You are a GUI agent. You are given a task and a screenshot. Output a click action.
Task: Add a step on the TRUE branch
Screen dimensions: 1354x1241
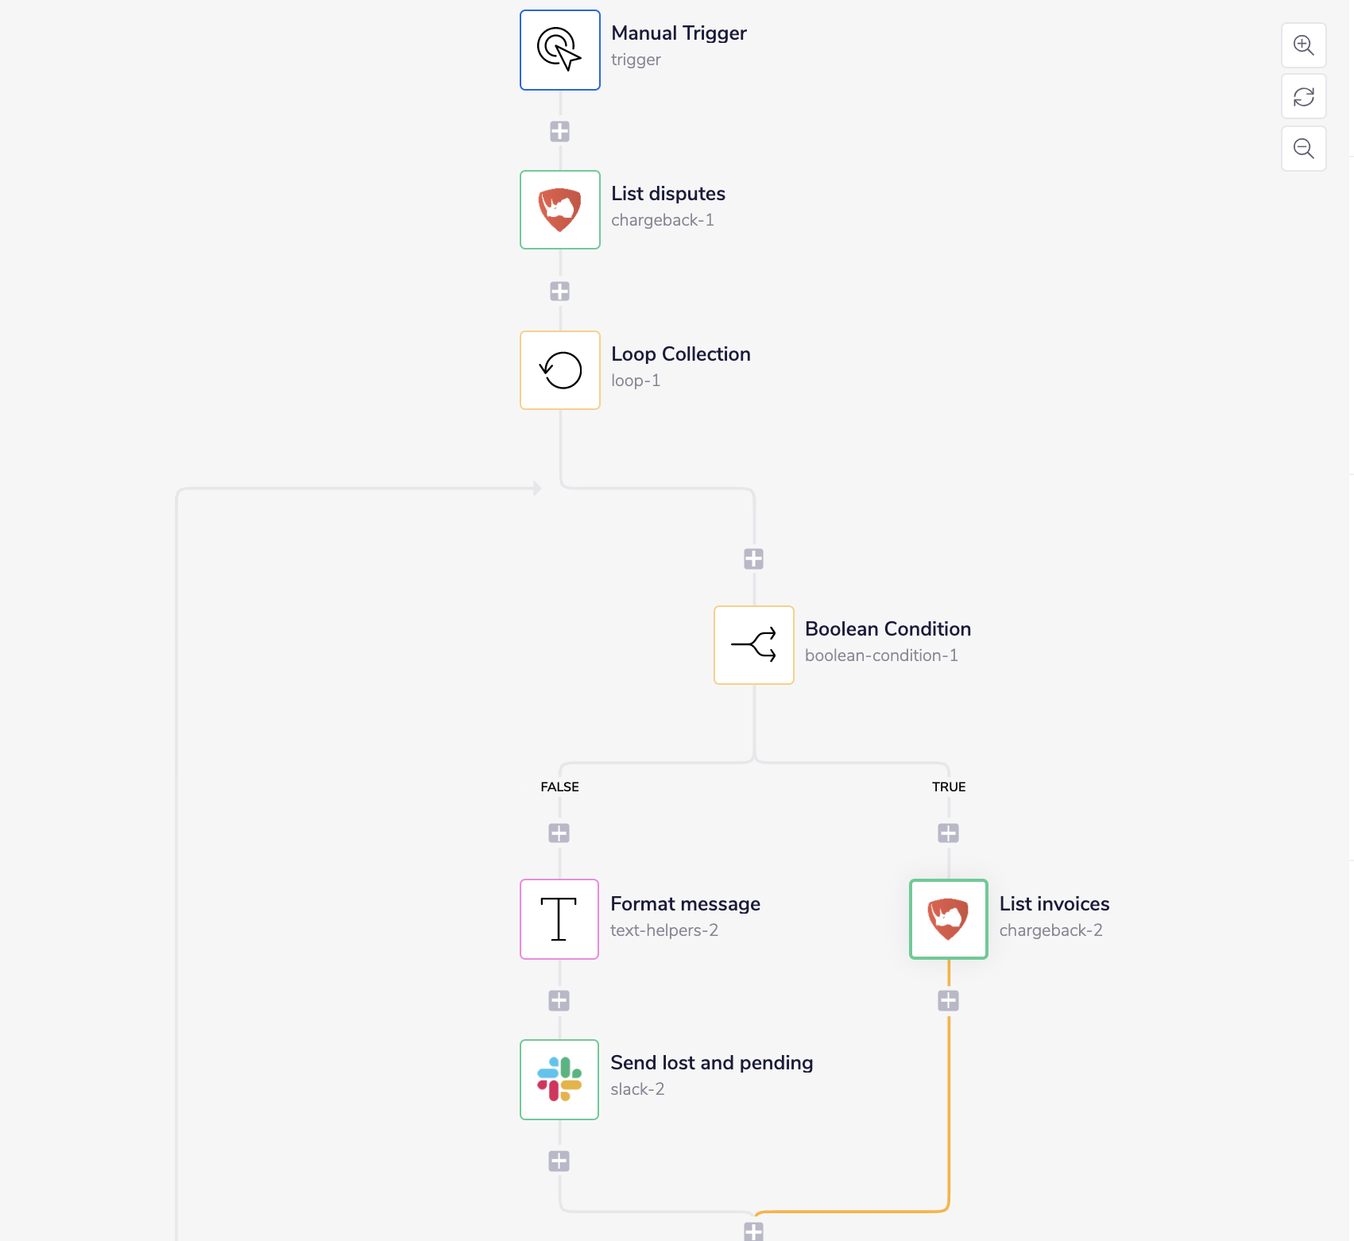point(948,832)
